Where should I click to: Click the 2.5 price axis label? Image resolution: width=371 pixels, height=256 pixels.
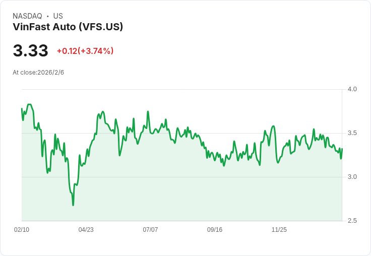352,221
